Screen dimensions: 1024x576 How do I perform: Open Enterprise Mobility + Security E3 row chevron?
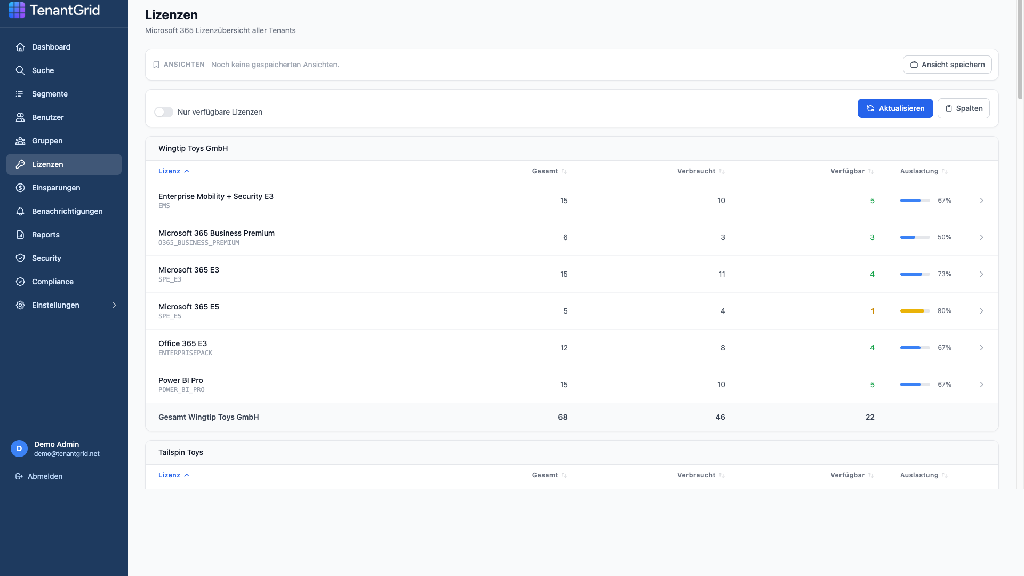click(x=981, y=201)
